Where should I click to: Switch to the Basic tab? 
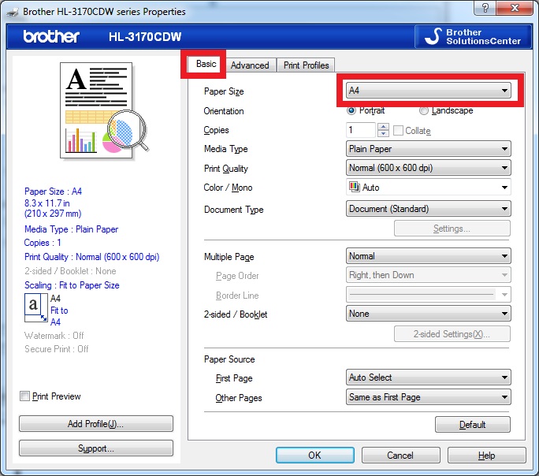pos(206,64)
